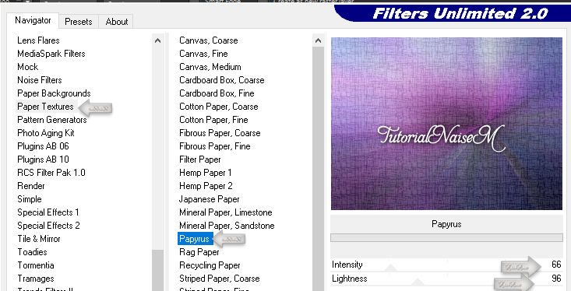The width and height of the screenshot is (571, 291).
Task: Select Canvas, Coarse filter
Action: pos(208,40)
